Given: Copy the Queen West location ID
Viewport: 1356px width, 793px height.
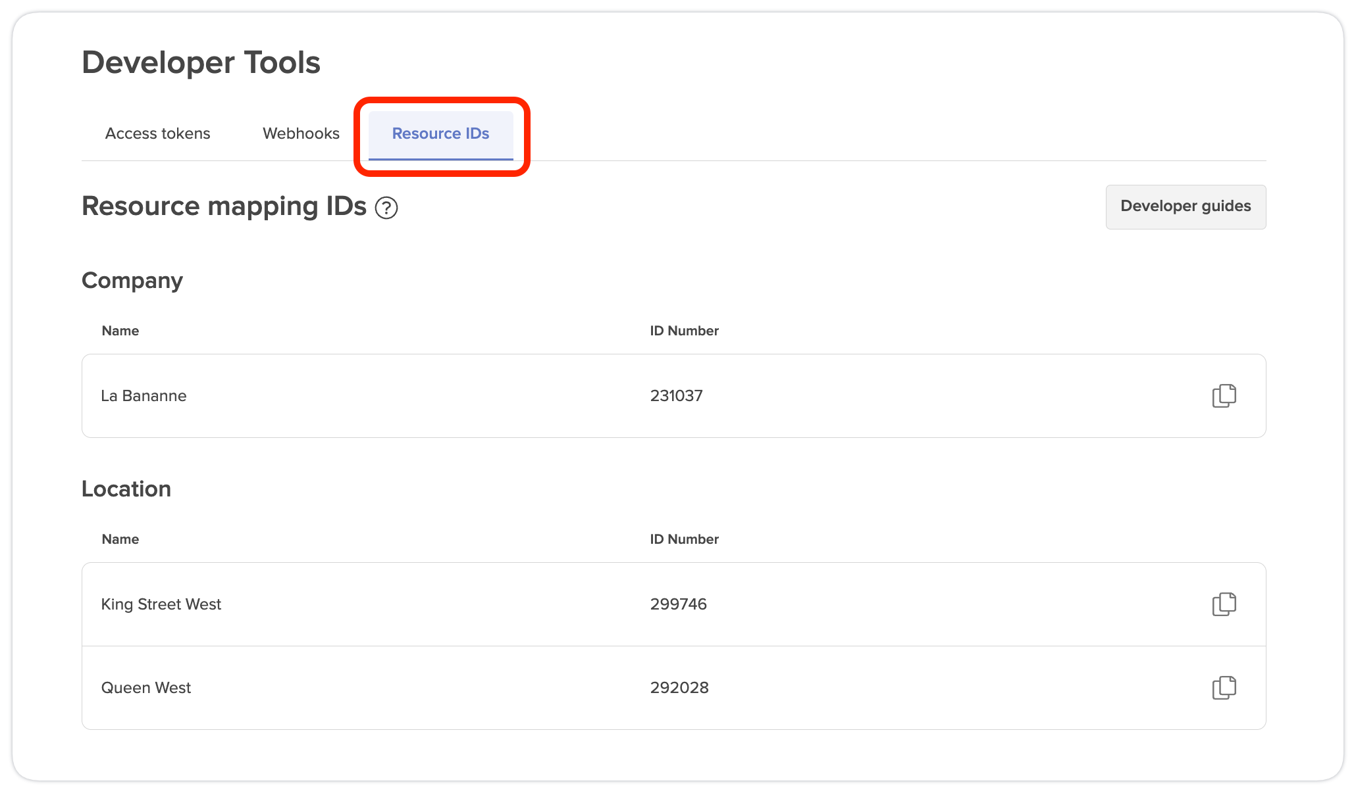Looking at the screenshot, I should [x=1224, y=688].
